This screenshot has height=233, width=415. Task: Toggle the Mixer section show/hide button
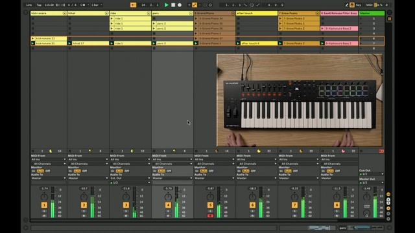click(x=388, y=208)
